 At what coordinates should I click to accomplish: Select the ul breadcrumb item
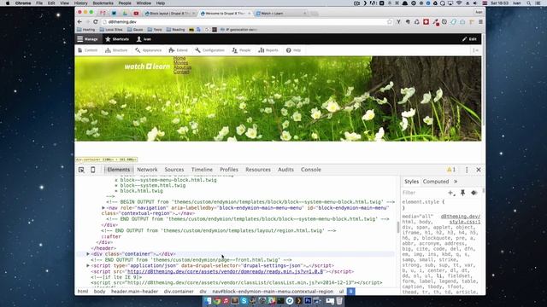[341, 292]
